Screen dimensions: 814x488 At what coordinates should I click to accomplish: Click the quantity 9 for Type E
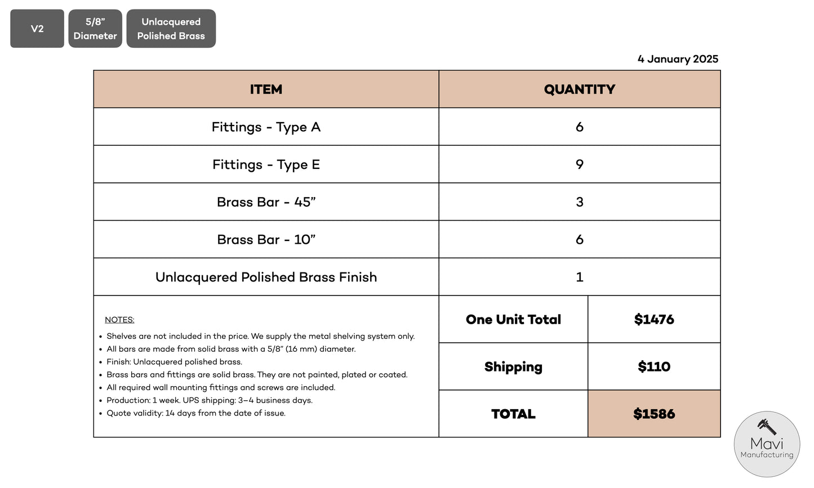(579, 165)
